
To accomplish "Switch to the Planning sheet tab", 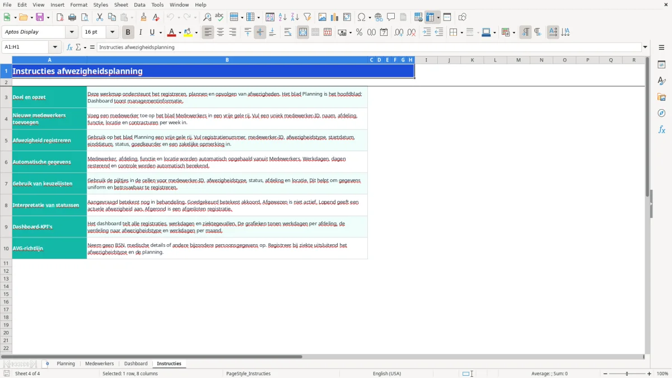I will pyautogui.click(x=66, y=364).
